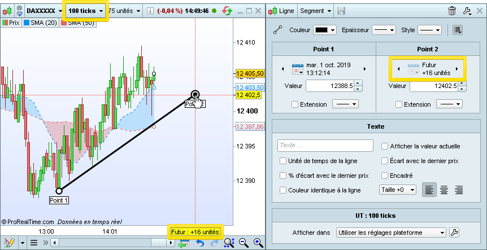Screen dimensions: 487x250
Task: Open the drawing tools pencil icon
Action: pyautogui.click(x=10, y=243)
